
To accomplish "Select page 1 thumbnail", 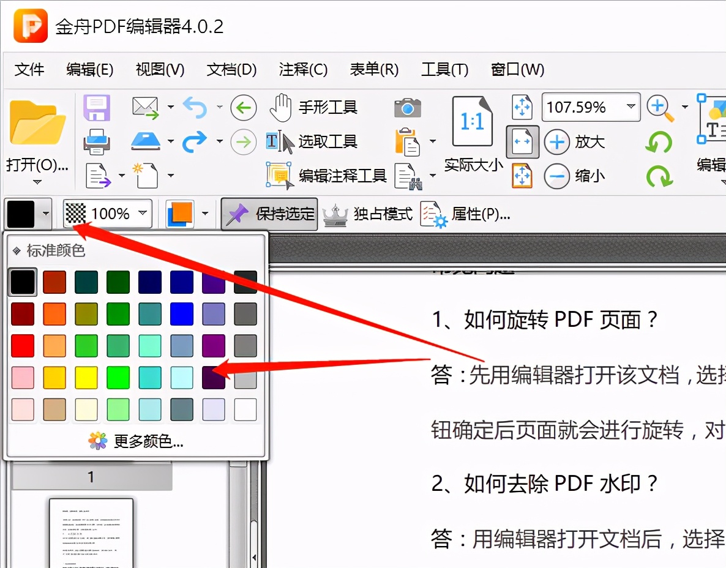I will tap(91, 532).
